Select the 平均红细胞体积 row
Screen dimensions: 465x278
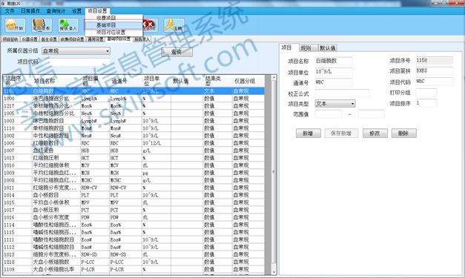click(x=133, y=165)
